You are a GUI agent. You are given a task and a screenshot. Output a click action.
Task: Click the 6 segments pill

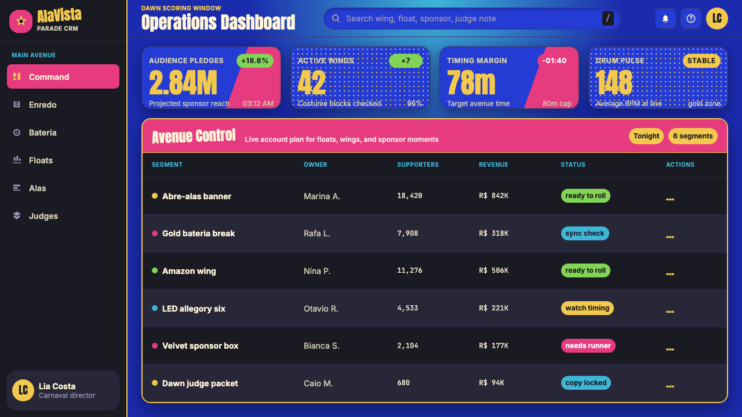point(693,136)
